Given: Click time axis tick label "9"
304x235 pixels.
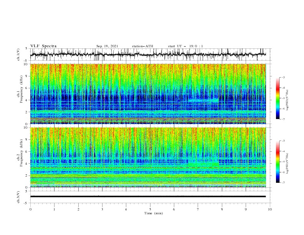Looking at the screenshot, I should (x=246, y=209).
